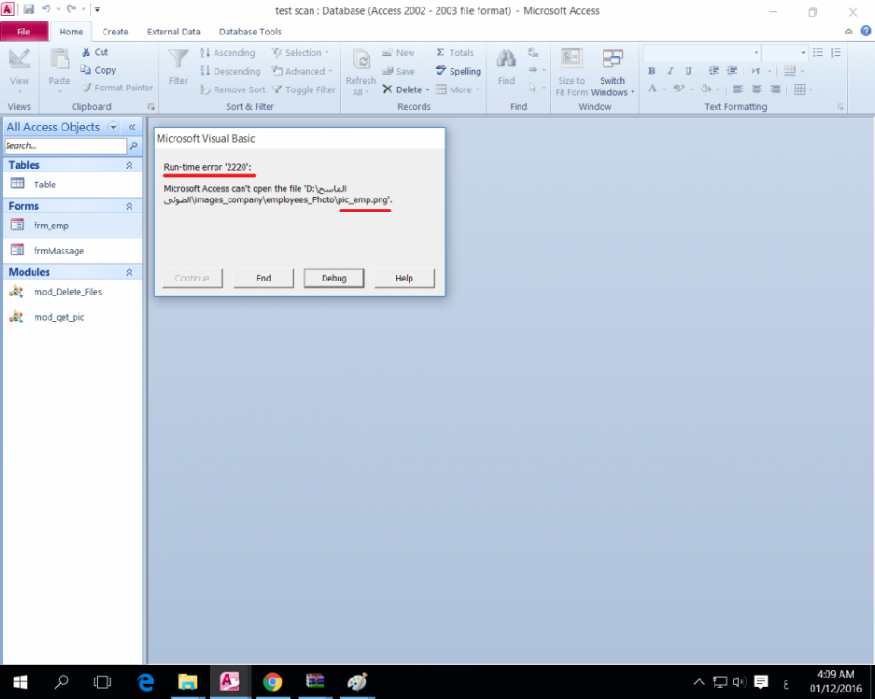Image resolution: width=875 pixels, height=699 pixels.
Task: Click the bulleted list icon
Action: [818, 52]
